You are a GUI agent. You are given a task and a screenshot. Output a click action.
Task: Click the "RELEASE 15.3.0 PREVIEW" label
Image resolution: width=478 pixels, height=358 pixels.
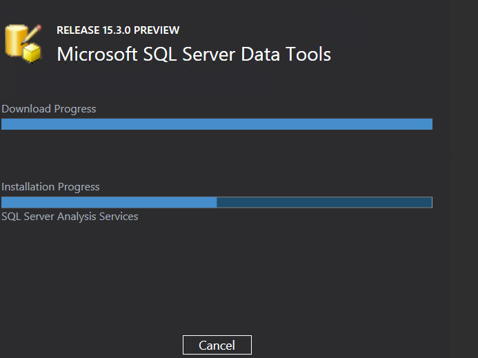[118, 30]
